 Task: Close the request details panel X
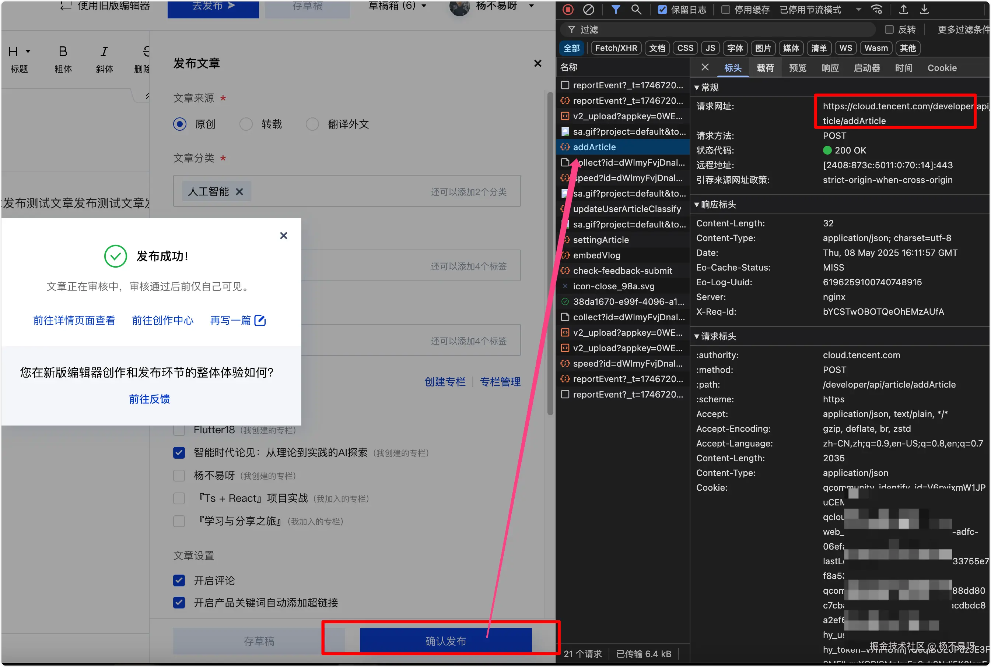[x=705, y=67]
